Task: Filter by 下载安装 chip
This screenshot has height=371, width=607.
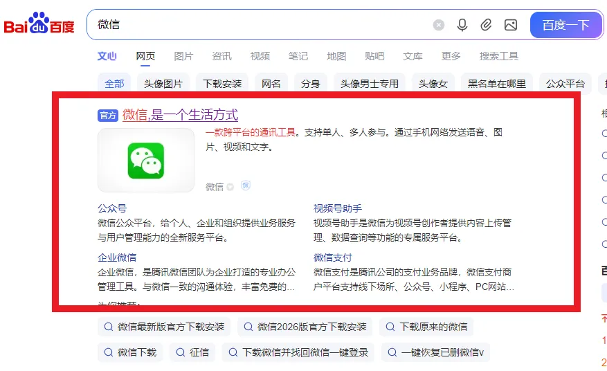Action: 222,84
